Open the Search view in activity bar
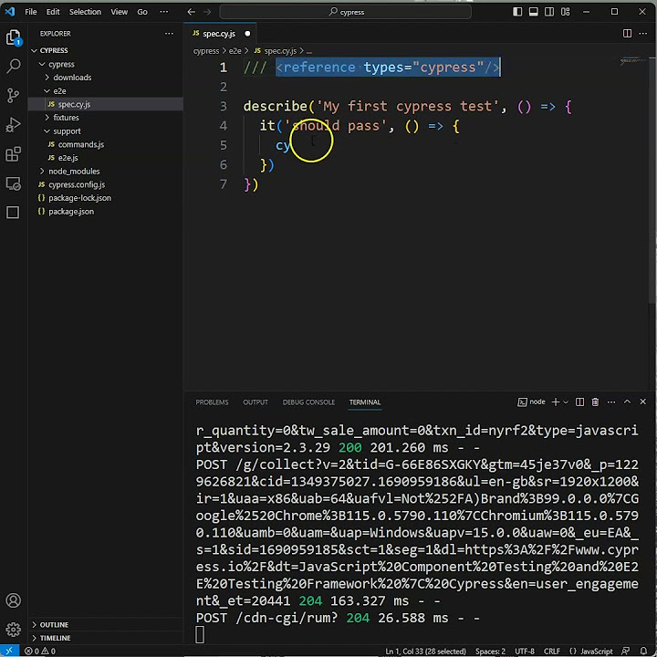The width and height of the screenshot is (657, 657). [13, 66]
